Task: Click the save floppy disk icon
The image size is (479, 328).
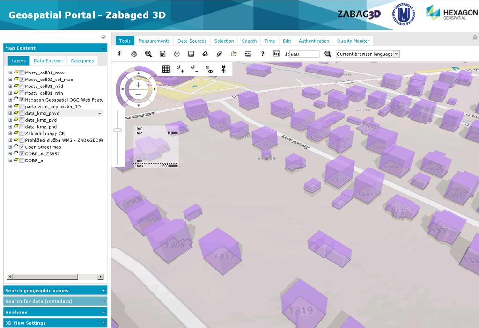Action: [x=162, y=54]
